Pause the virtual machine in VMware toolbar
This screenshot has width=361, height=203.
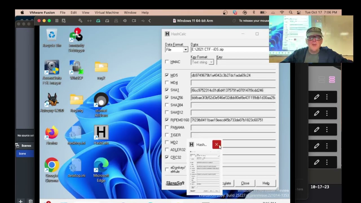57,21
